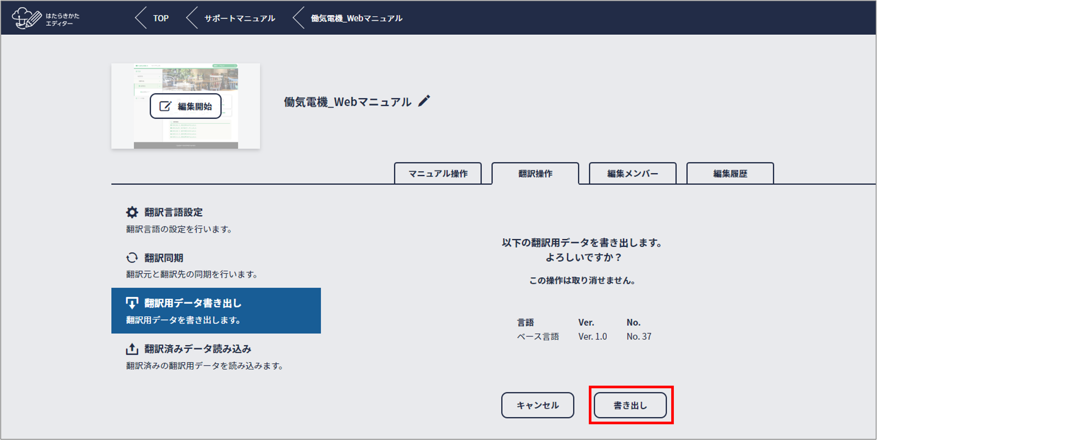Click the はたらきかたエディター cloud logo
The height and width of the screenshot is (440, 1069).
coord(27,18)
